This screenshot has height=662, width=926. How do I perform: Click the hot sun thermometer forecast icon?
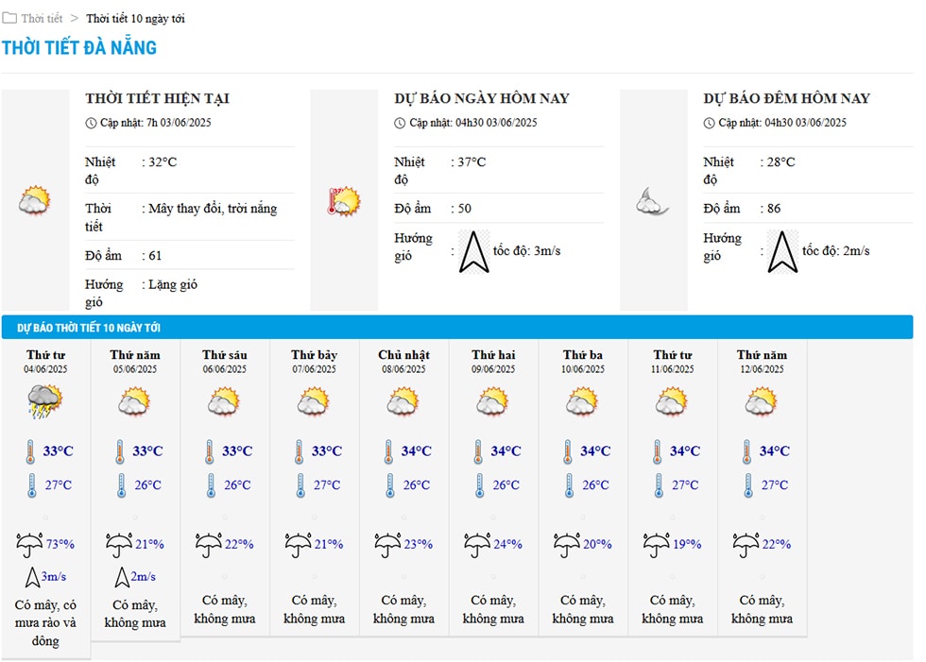[x=344, y=201]
